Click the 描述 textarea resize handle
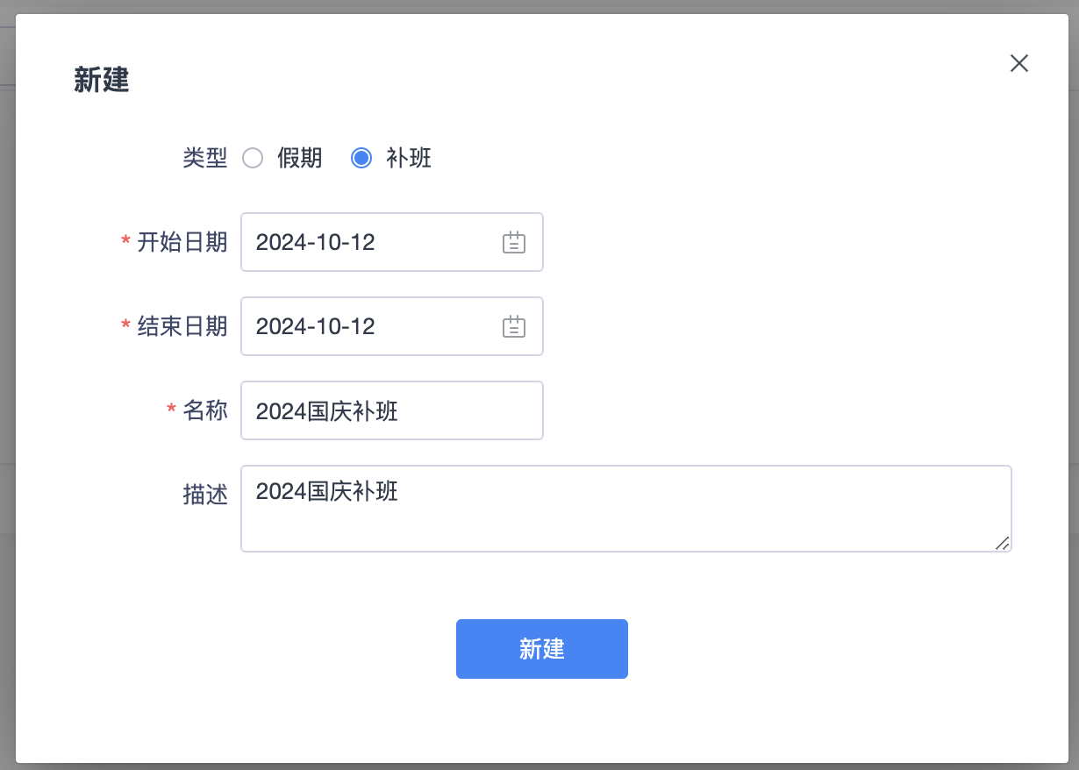 (1002, 543)
